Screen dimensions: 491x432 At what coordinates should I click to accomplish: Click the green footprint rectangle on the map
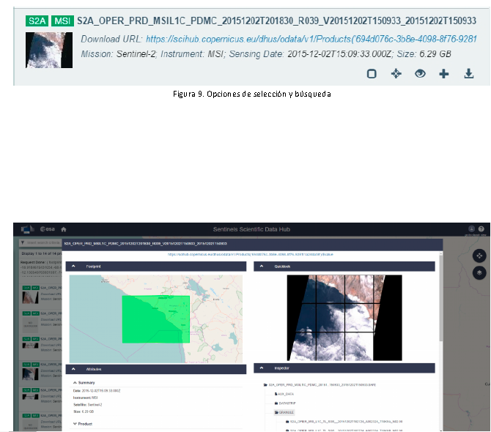click(x=155, y=319)
